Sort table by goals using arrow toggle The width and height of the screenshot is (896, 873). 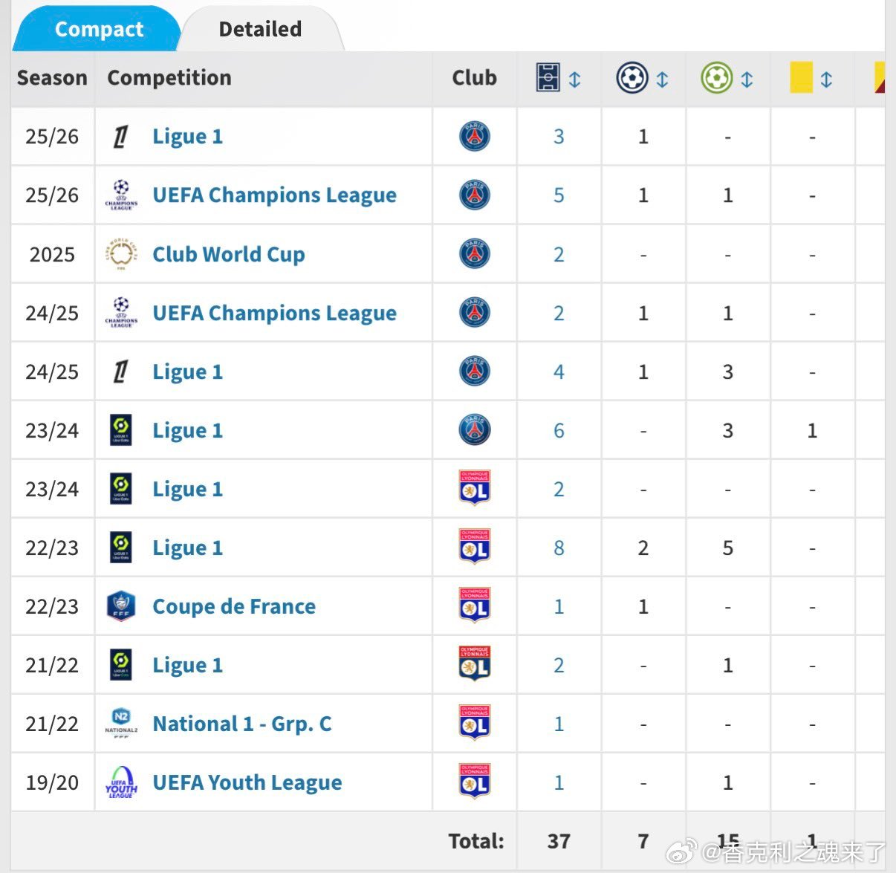(662, 79)
